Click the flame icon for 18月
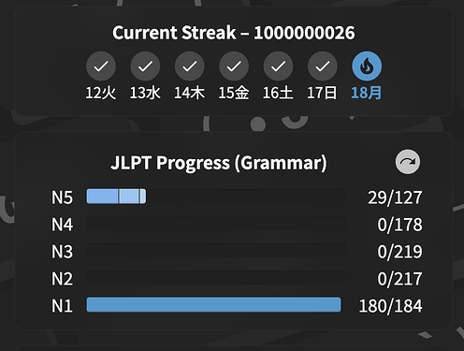 coord(367,66)
